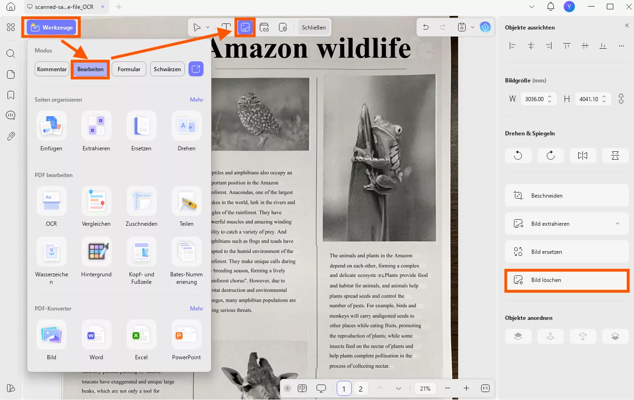Viewport: 634px width, 400px height.
Task: Switch to Kommentar mode
Action: [52, 69]
